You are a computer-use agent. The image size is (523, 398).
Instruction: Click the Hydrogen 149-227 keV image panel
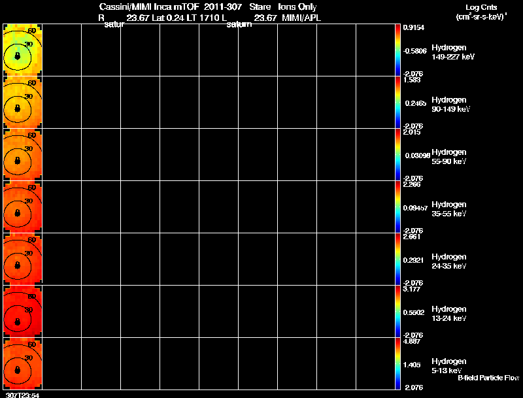(x=23, y=50)
